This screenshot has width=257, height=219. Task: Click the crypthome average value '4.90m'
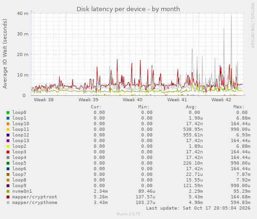point(196,203)
